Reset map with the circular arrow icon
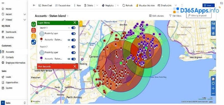Viewport: 224px width, 105px height. [213, 83]
